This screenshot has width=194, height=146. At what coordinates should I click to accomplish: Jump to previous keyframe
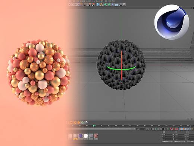[151, 129]
